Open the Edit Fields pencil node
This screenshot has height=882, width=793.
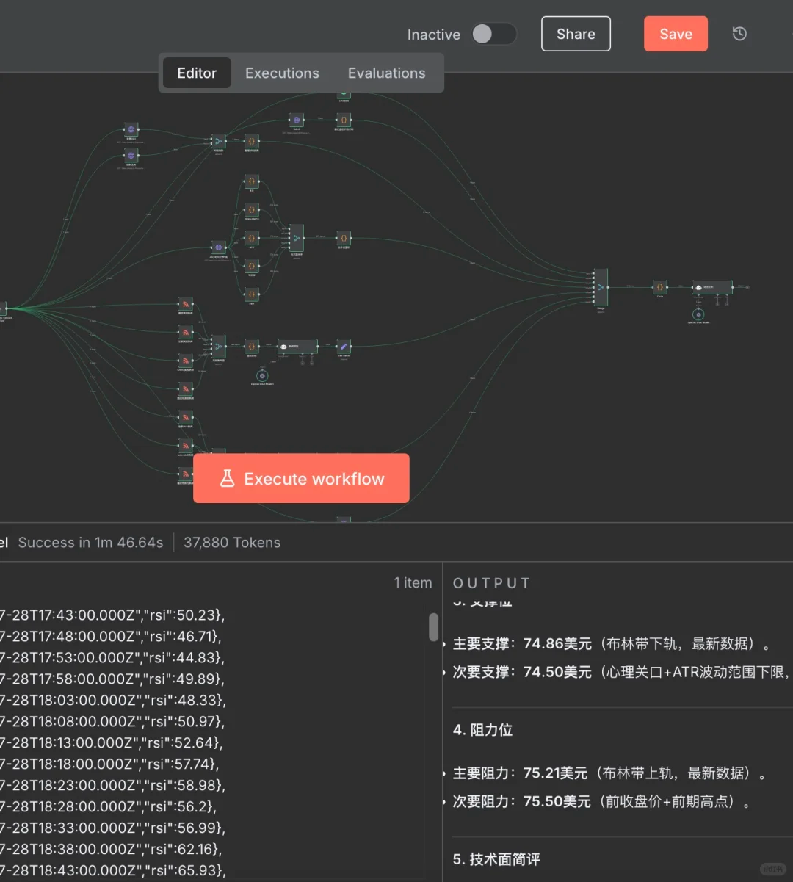tap(343, 346)
